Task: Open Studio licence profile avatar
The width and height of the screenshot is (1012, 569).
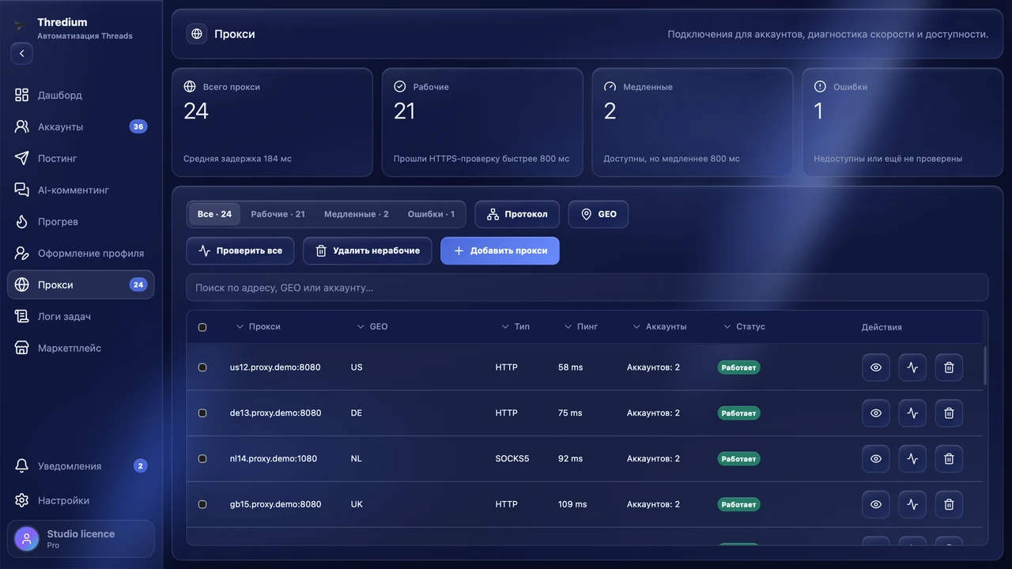Action: coord(27,539)
